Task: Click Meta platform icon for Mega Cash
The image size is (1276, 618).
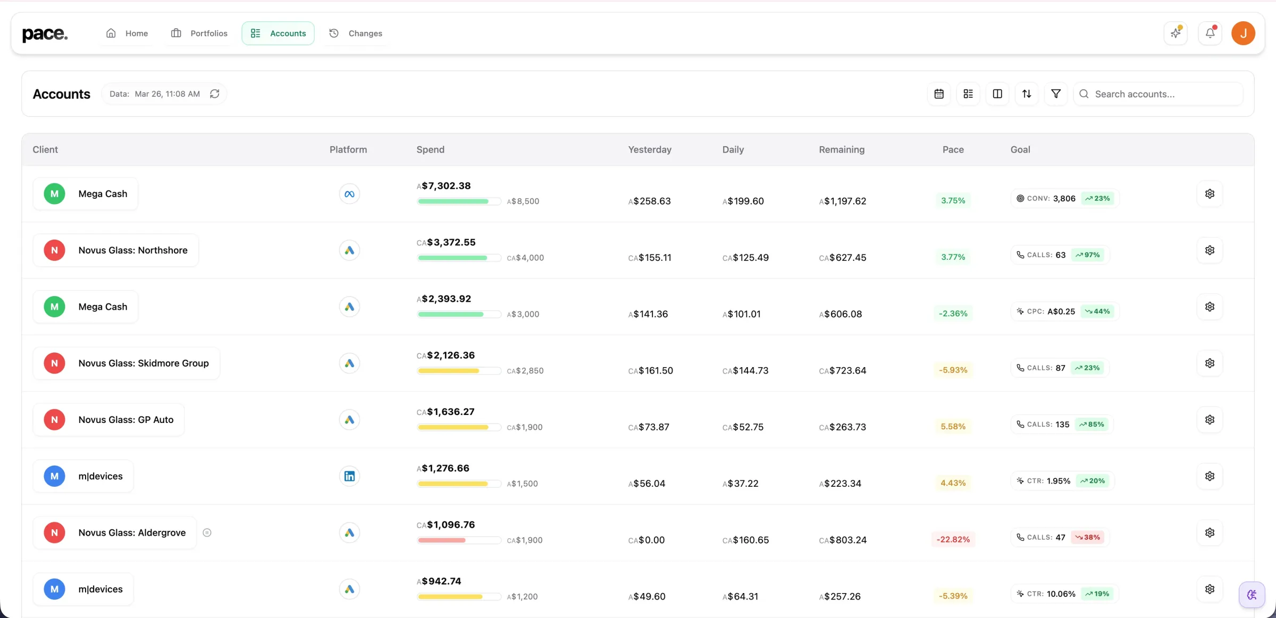Action: point(349,194)
